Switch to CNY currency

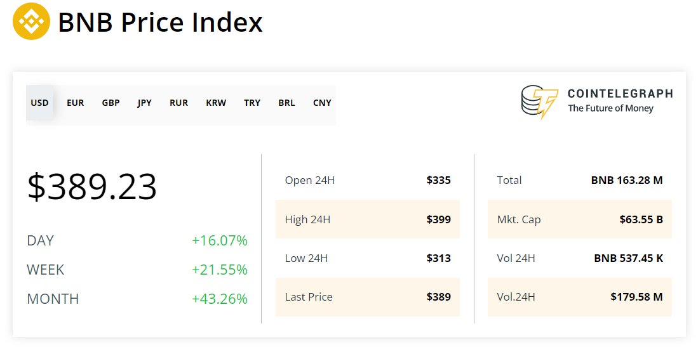pyautogui.click(x=322, y=103)
